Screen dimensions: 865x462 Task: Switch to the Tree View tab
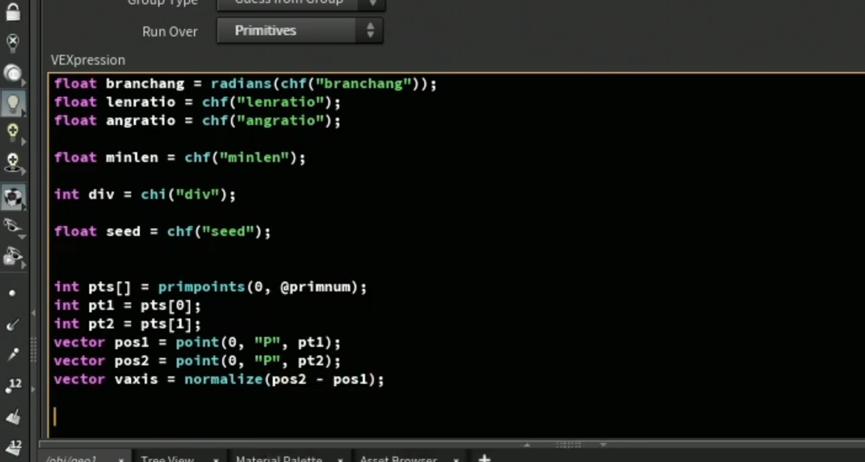167,459
